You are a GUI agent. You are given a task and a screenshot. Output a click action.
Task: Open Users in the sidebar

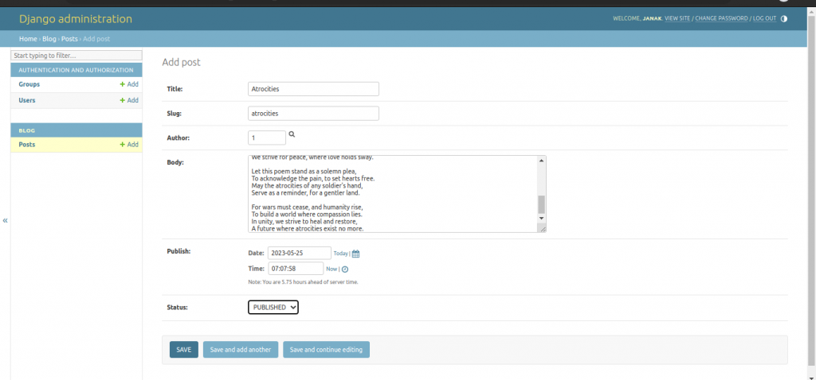(27, 100)
